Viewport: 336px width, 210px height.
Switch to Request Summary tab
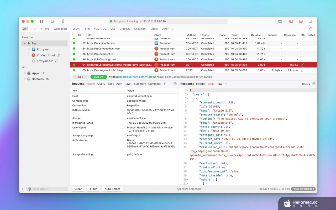coord(140,84)
